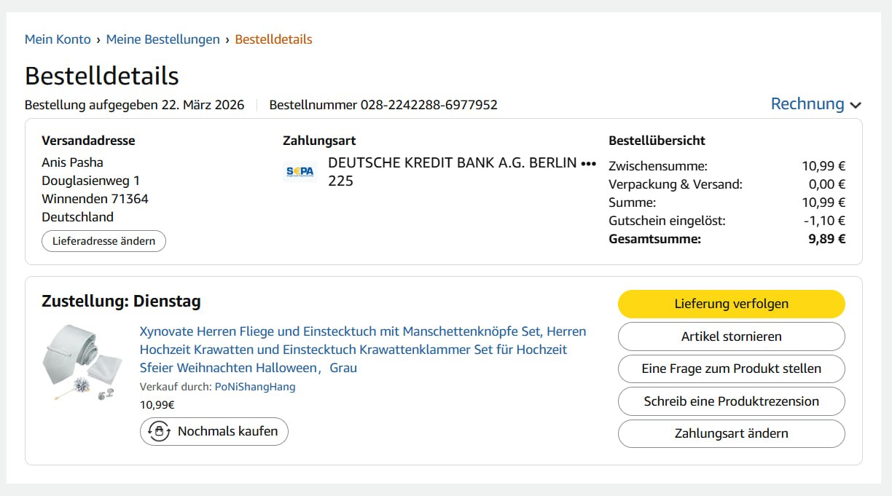Screen dimensions: 892x496
Task: Click the SEPA payment logo icon
Action: (x=300, y=171)
